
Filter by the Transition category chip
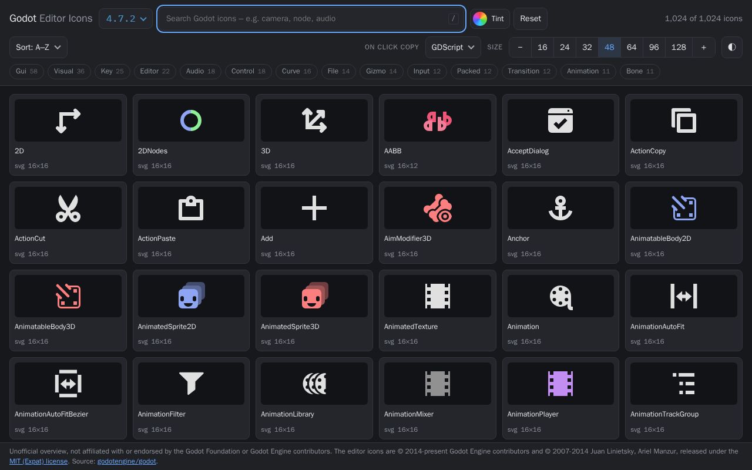[529, 71]
